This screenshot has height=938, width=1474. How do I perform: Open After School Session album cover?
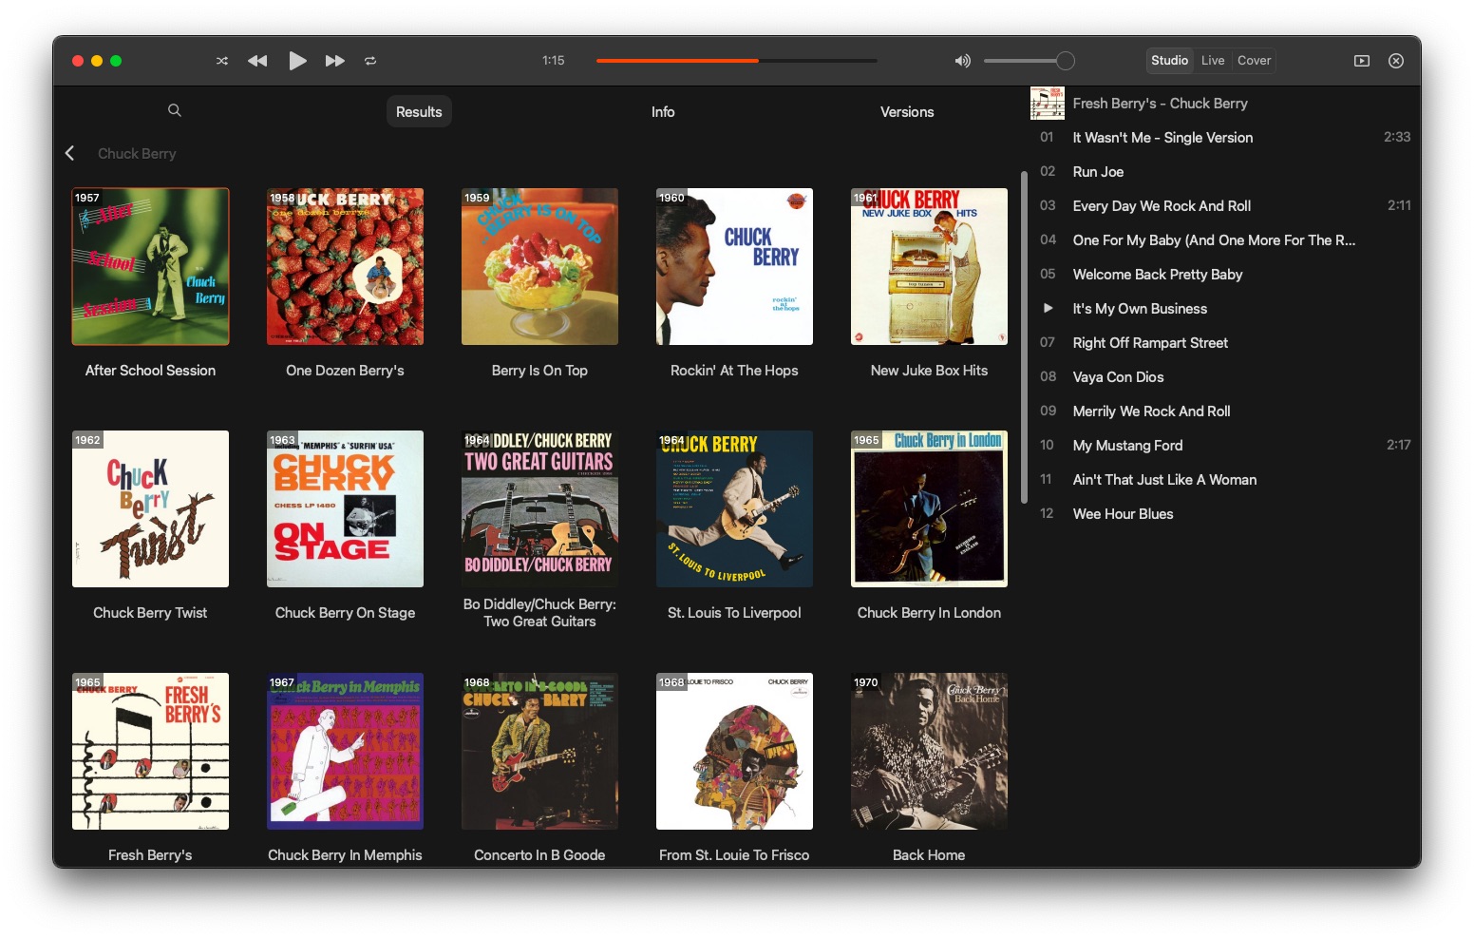tap(150, 266)
